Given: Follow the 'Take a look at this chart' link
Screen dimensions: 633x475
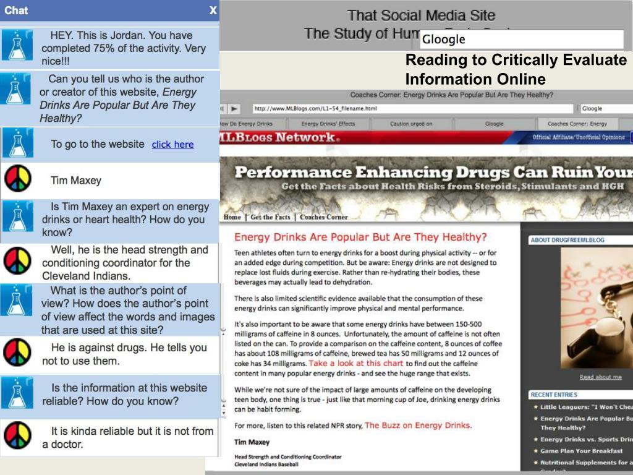Looking at the screenshot, I should point(355,363).
